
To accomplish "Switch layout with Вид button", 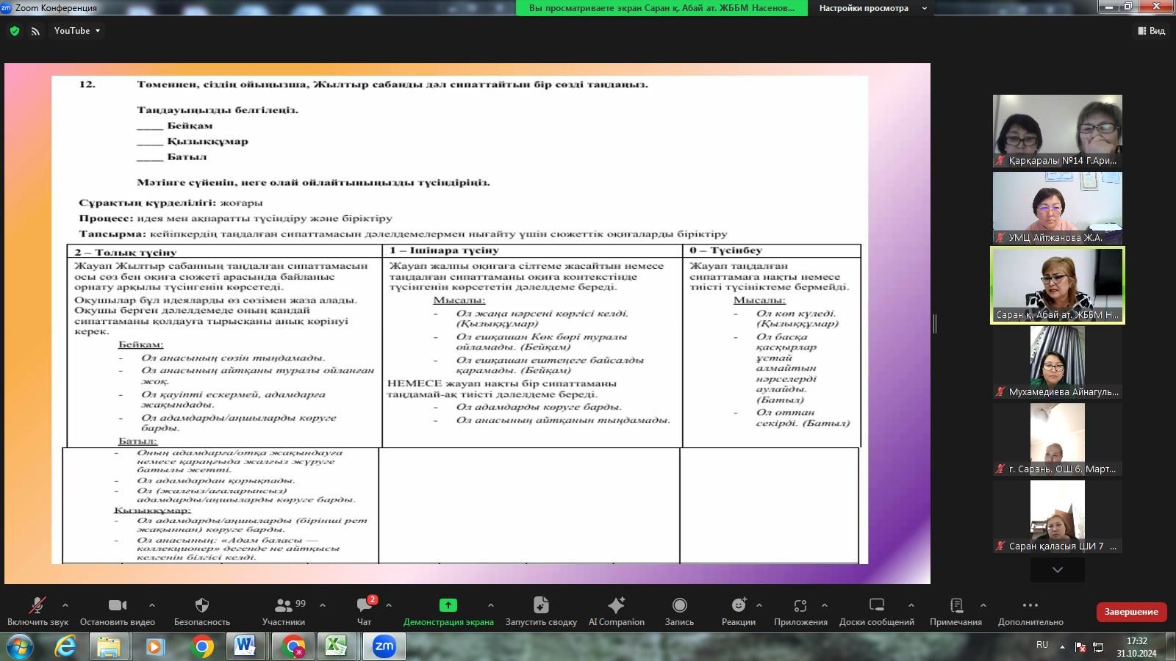I will [1151, 31].
